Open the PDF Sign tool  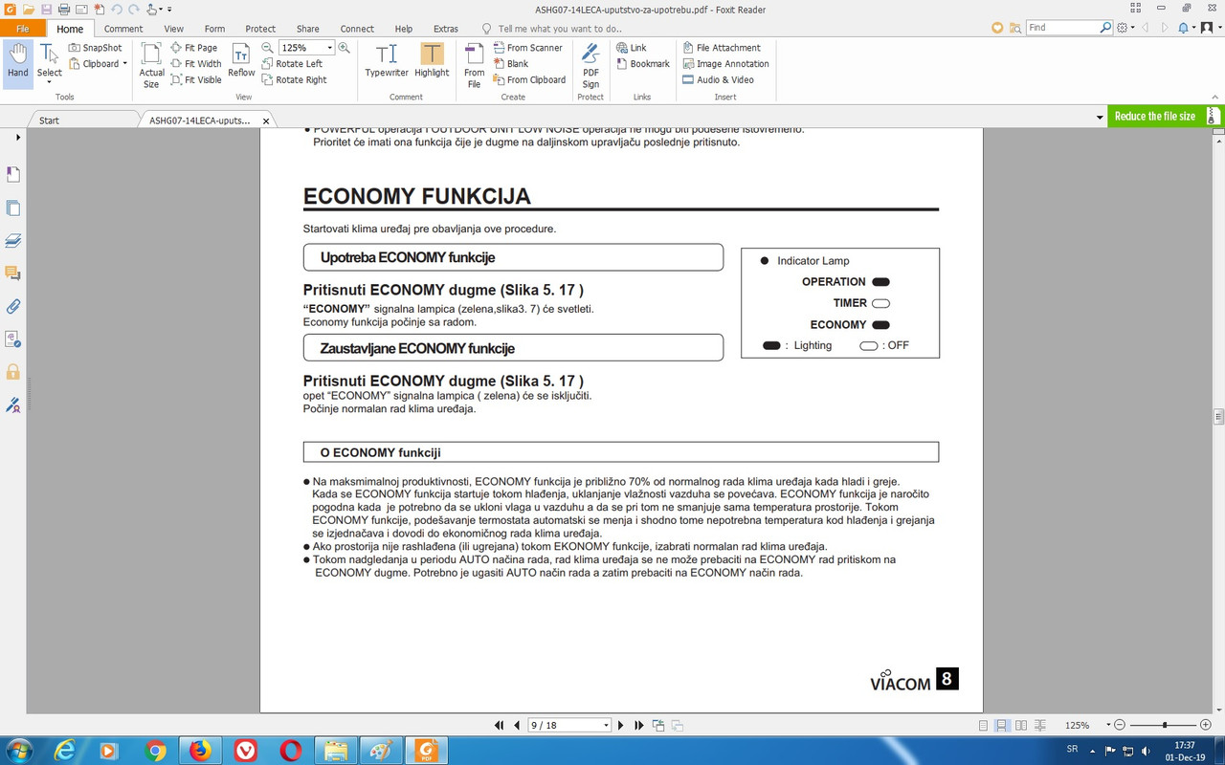tap(590, 65)
